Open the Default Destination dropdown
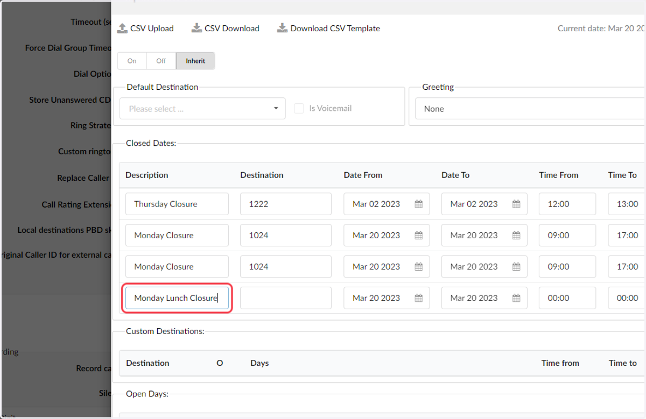The image size is (646, 419). [x=202, y=109]
